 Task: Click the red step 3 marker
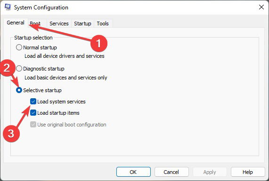coord(11,134)
